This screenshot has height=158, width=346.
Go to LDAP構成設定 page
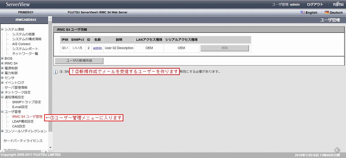coord(23,121)
